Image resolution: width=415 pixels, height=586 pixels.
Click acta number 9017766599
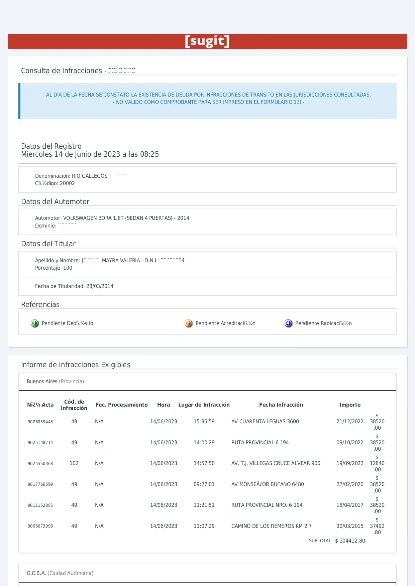pos(40,484)
